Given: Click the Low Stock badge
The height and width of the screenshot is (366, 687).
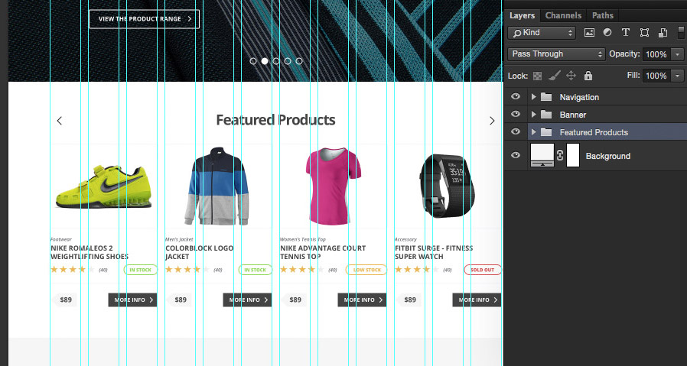Looking at the screenshot, I should (366, 270).
